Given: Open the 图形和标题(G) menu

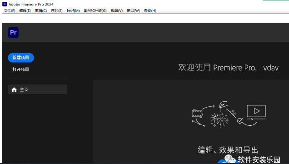Looking at the screenshot, I should 95,11.
